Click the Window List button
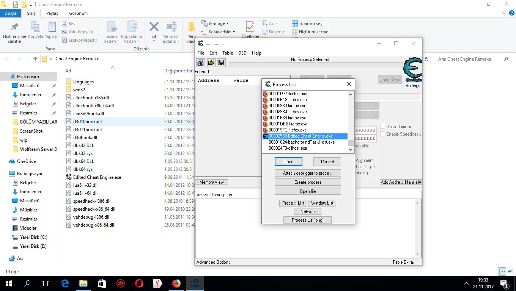 tap(322, 203)
